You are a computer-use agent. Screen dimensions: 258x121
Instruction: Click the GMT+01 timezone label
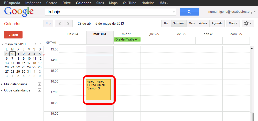51,43
